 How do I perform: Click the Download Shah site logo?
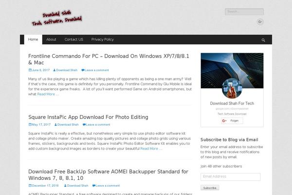coord(57,18)
